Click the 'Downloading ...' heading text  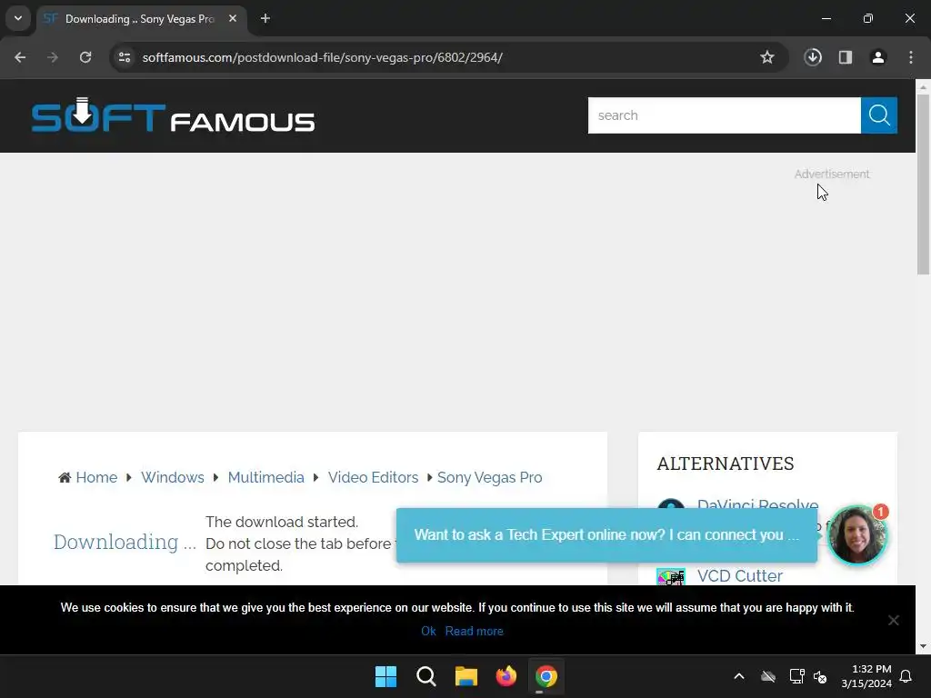[125, 542]
